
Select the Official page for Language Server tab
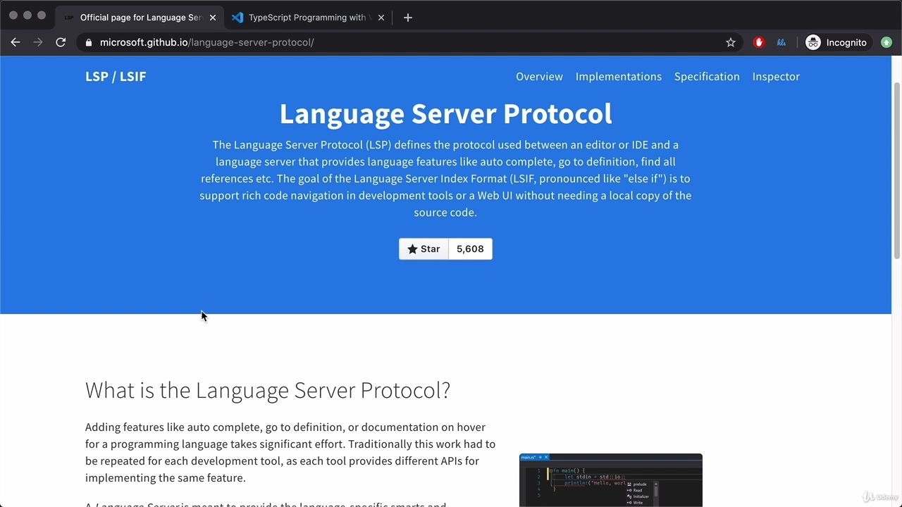140,18
